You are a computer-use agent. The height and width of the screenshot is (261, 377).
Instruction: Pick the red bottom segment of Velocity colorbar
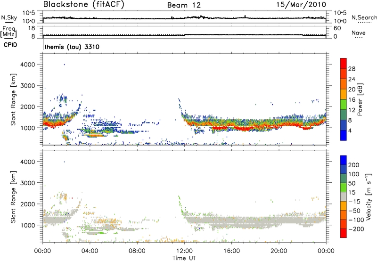(x=344, y=233)
